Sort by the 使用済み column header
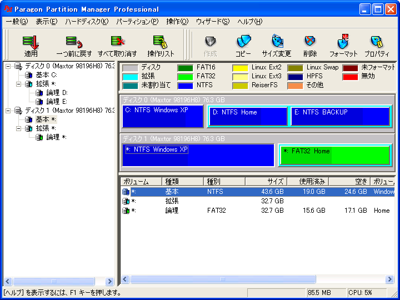The width and height of the screenshot is (400, 300). pos(308,181)
